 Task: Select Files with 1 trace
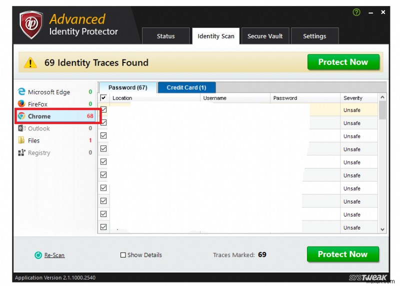tap(55, 140)
